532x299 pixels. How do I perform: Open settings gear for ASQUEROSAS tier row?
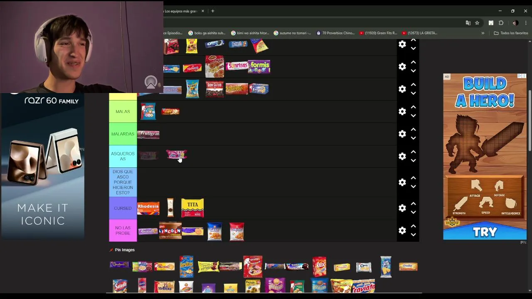coord(402,156)
